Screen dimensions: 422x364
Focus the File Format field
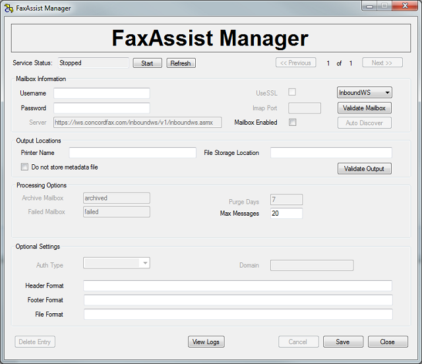pos(238,314)
